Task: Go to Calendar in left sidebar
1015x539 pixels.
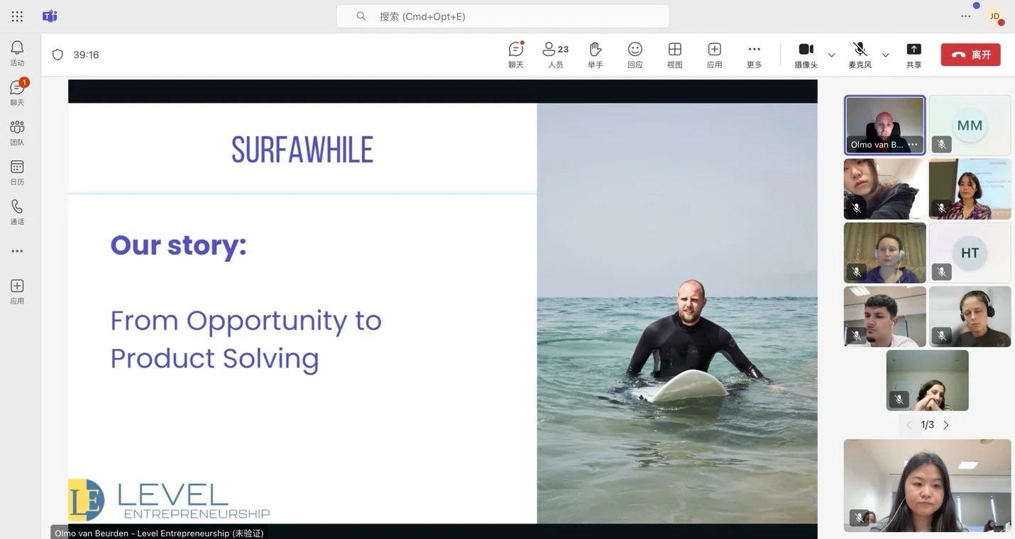Action: [x=17, y=172]
